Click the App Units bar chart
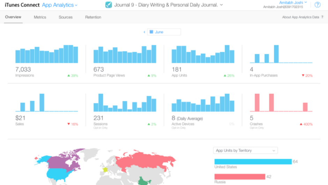Image resolution: width=328 pixels, height=185 pixels. point(203,54)
